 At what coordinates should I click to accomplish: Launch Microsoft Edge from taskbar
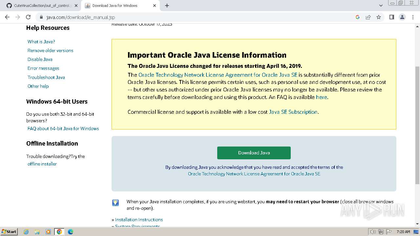coord(71,232)
